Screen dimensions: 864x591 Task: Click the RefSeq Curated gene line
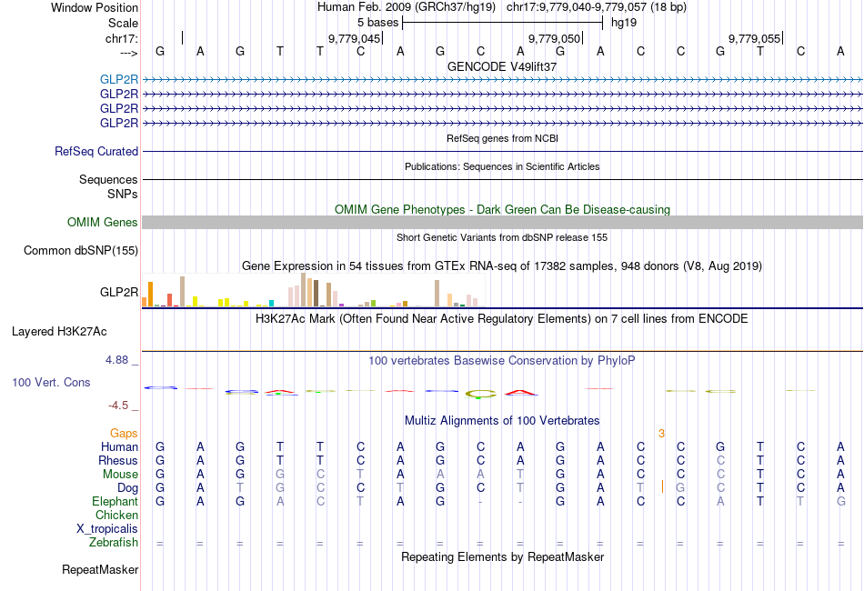point(502,152)
